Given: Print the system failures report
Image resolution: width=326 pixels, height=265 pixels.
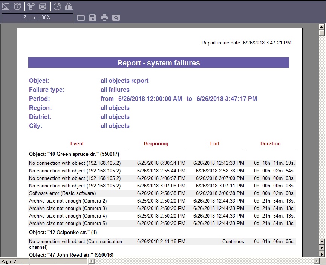Looking at the screenshot, I should click(104, 18).
